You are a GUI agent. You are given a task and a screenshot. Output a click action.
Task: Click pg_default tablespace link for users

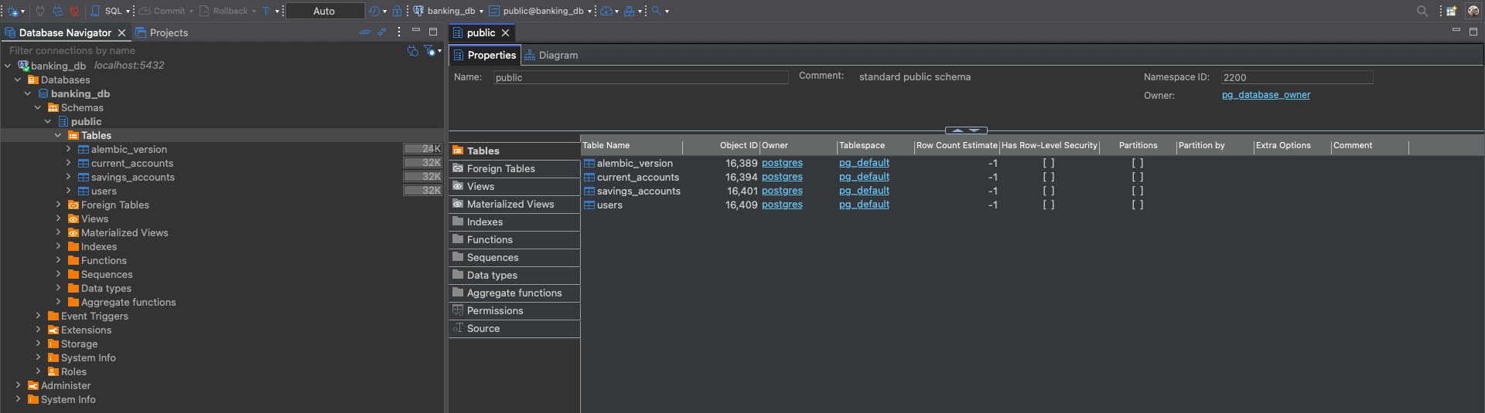click(x=864, y=205)
